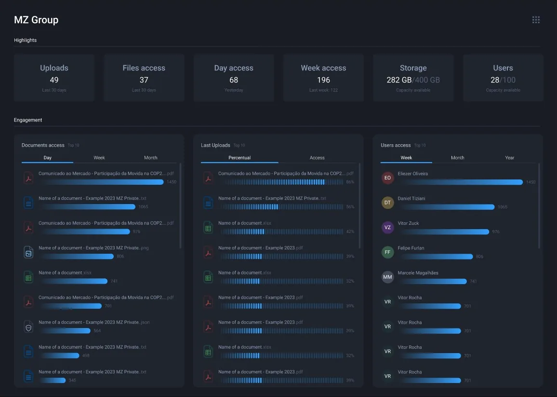Open the Week access highlight card

click(x=323, y=78)
